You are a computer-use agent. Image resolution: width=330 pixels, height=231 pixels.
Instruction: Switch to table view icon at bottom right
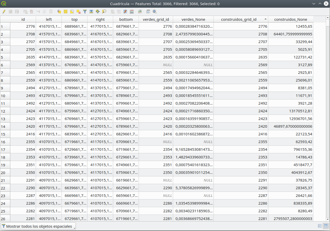point(326,226)
